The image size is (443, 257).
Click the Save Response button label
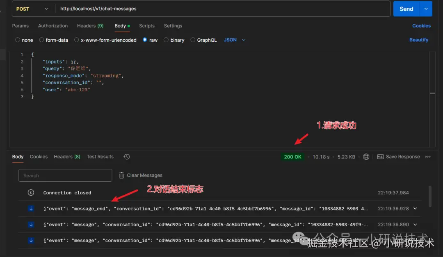[x=403, y=157]
